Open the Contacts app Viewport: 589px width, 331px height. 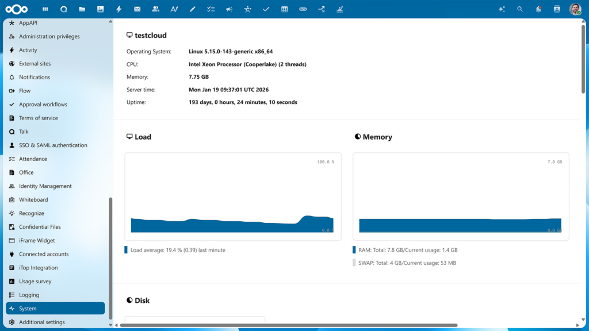point(156,9)
